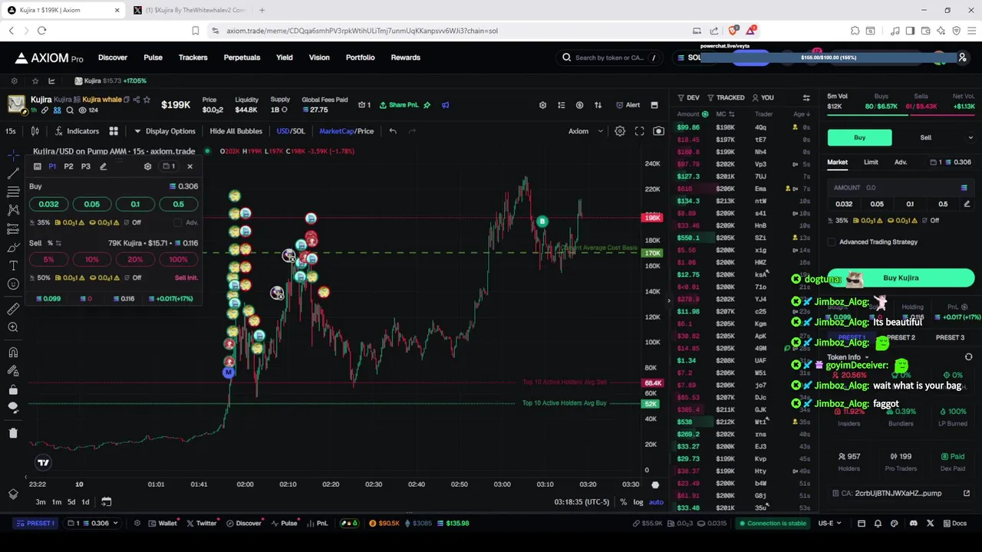Select PRESET 3 in right panel
The image size is (982, 552).
(x=950, y=338)
